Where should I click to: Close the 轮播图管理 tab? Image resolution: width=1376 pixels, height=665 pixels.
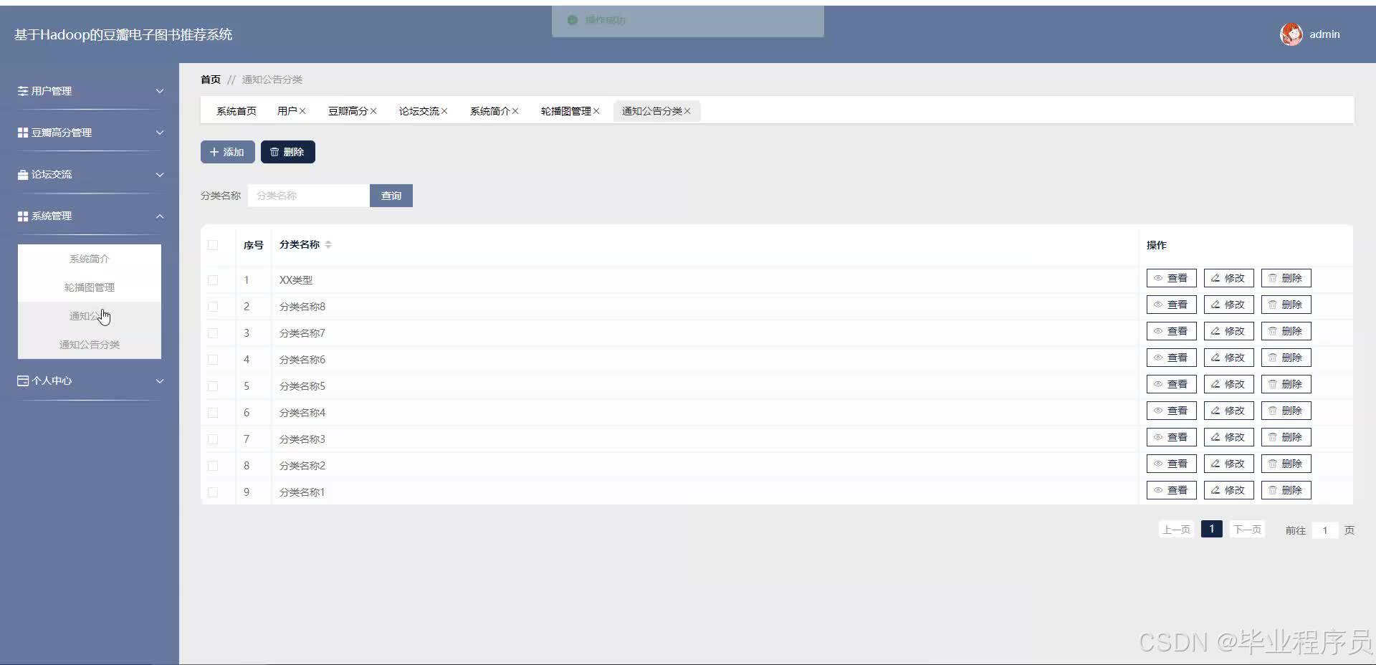tap(596, 111)
